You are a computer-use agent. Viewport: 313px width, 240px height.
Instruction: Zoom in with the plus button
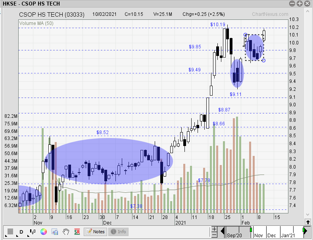[214, 229]
